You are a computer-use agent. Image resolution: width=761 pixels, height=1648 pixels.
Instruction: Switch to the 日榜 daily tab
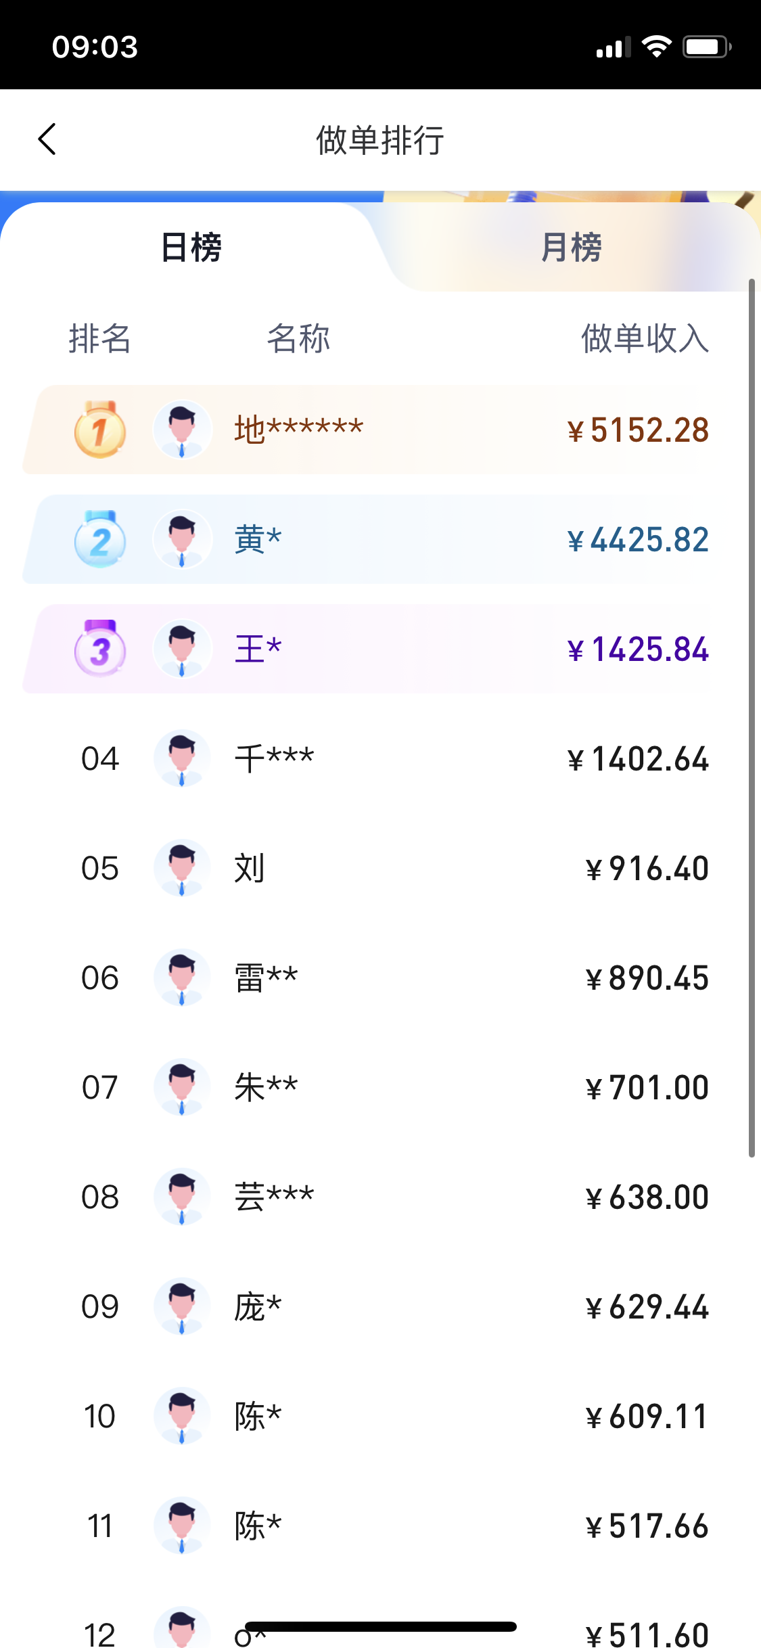point(191,247)
